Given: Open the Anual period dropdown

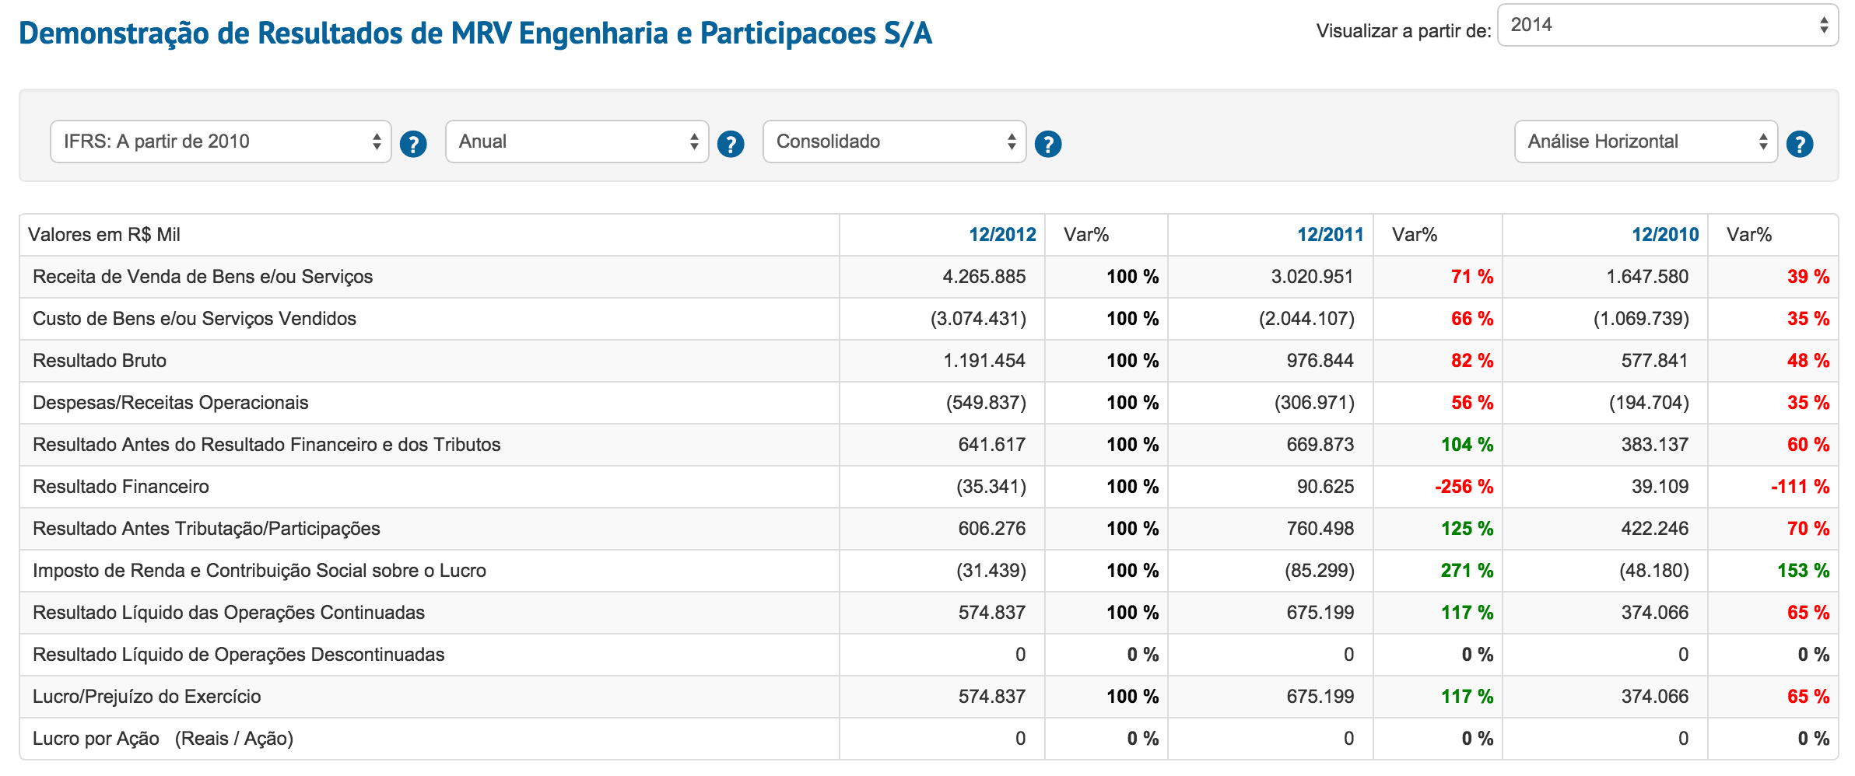Looking at the screenshot, I should pos(577,142).
